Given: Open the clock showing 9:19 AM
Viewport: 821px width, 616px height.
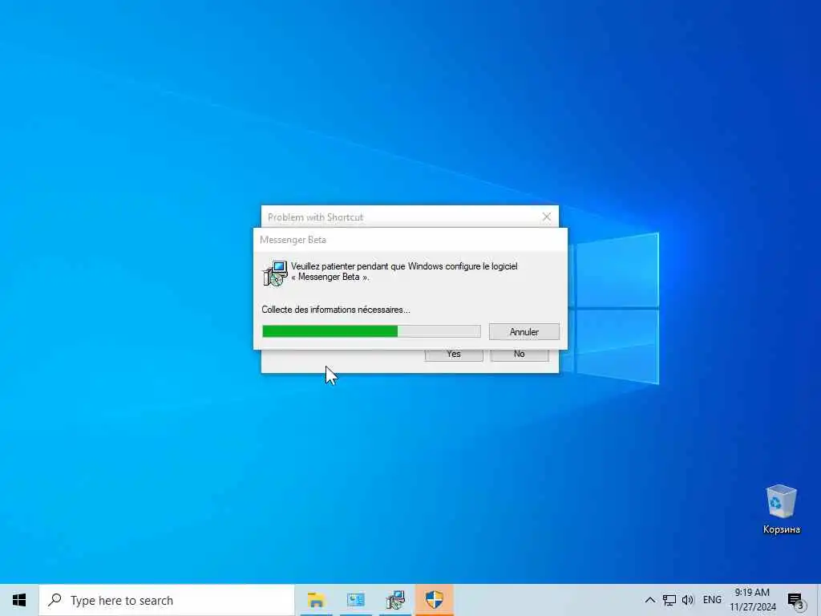Looking at the screenshot, I should tap(752, 600).
